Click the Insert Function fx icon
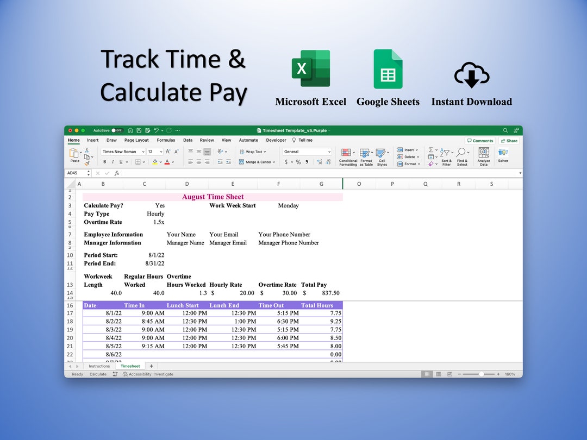 pyautogui.click(x=117, y=173)
